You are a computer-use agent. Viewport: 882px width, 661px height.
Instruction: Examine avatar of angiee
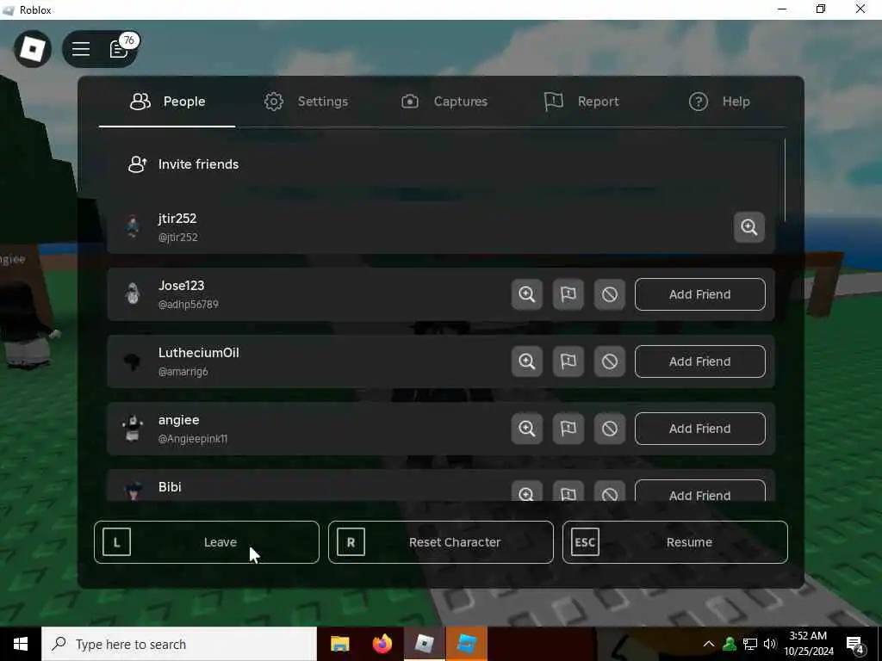click(527, 429)
